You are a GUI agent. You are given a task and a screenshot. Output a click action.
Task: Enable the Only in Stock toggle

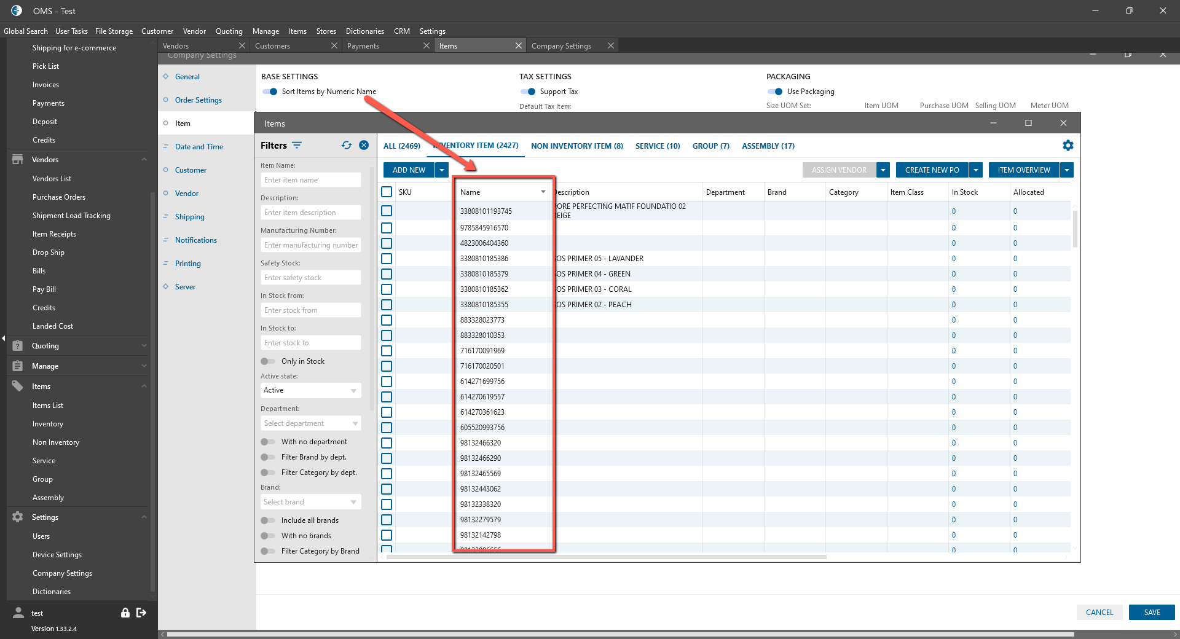268,361
